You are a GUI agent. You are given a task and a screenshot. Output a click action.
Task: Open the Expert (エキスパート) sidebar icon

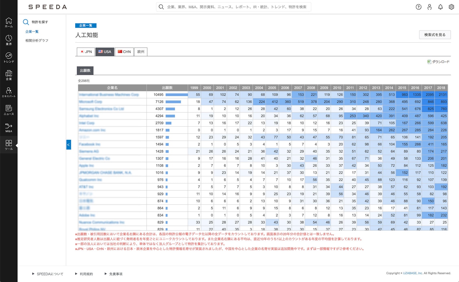(x=9, y=92)
